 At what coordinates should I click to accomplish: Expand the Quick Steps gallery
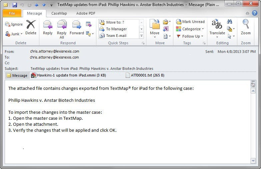(141, 36)
